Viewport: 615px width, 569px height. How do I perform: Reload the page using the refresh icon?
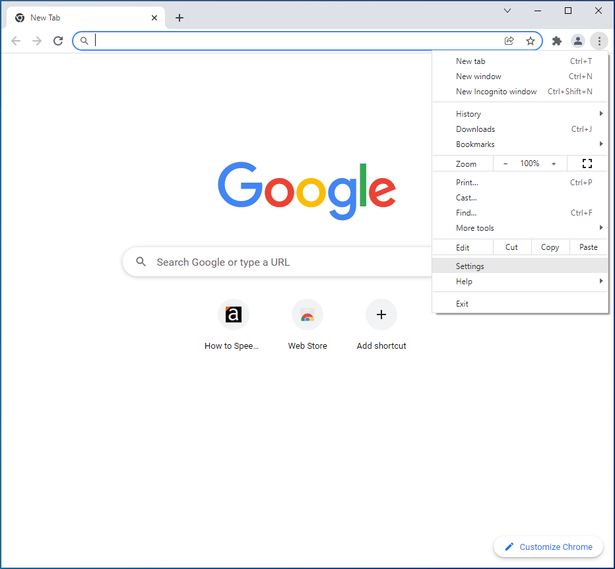pos(57,40)
